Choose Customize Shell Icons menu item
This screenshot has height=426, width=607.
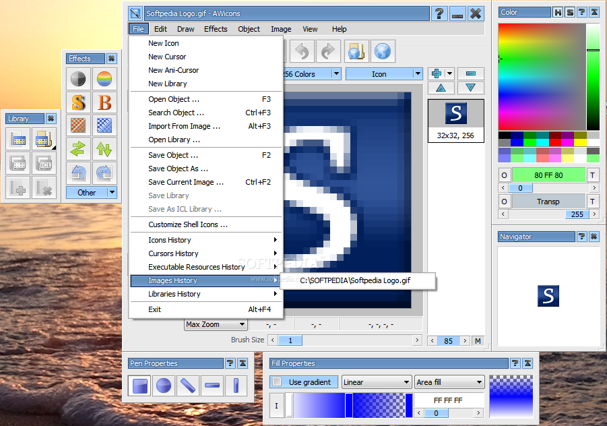click(x=206, y=224)
